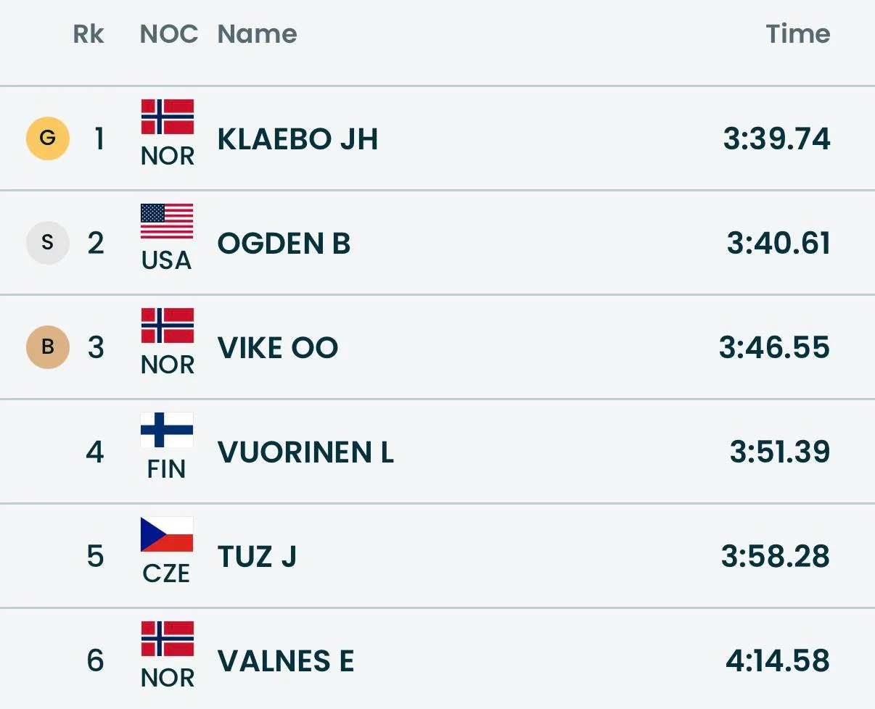Click Norway flag beside Klaebo JH

click(167, 117)
